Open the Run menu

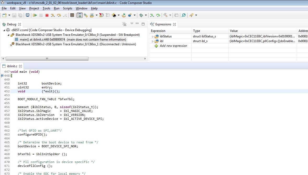pyautogui.click(x=57, y=8)
